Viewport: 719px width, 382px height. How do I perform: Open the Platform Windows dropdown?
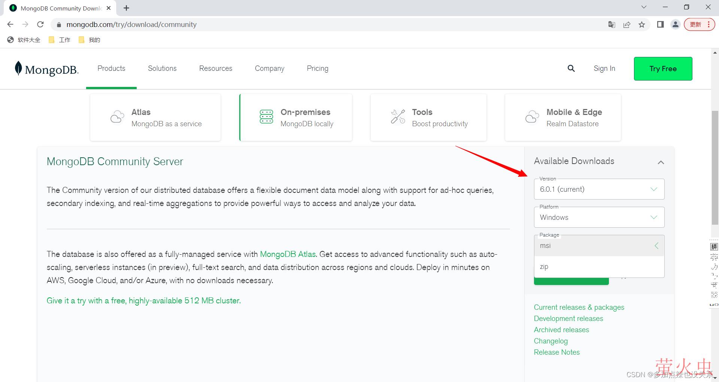click(x=599, y=218)
